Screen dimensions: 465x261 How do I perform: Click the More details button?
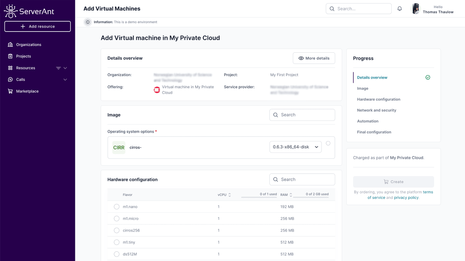(x=314, y=58)
